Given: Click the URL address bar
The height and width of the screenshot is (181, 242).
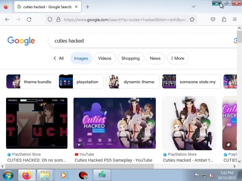Looking at the screenshot, I should (x=125, y=20).
